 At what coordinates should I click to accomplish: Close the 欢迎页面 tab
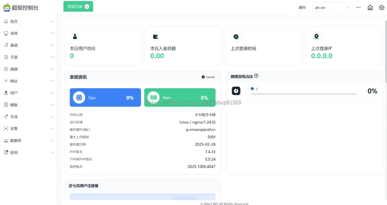coord(87,6)
